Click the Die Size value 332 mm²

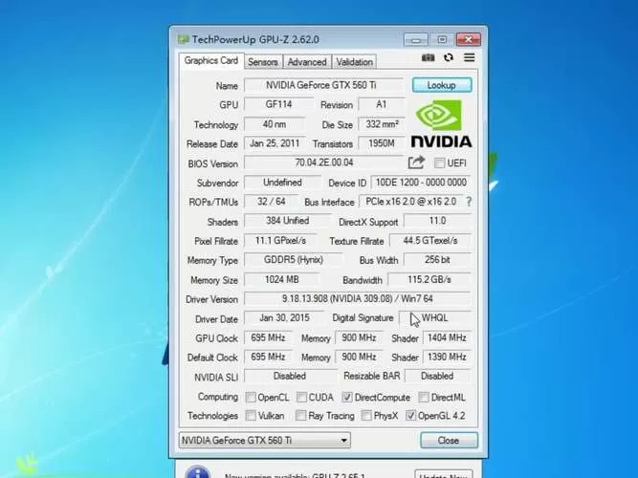[382, 124]
